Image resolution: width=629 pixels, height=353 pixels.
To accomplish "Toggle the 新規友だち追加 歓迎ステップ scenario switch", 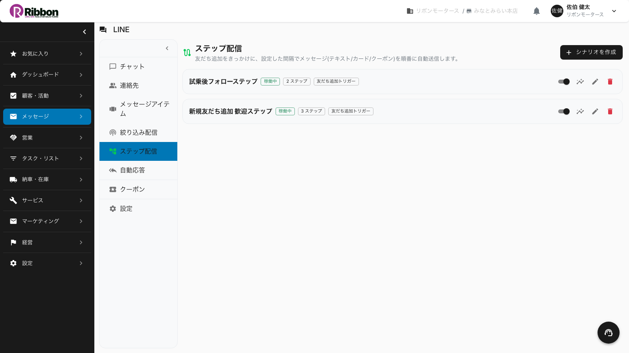I will point(564,111).
